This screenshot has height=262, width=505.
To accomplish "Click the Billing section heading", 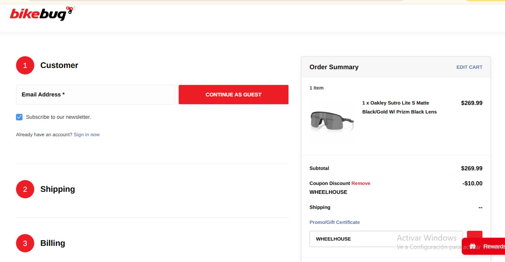I will coord(53,243).
